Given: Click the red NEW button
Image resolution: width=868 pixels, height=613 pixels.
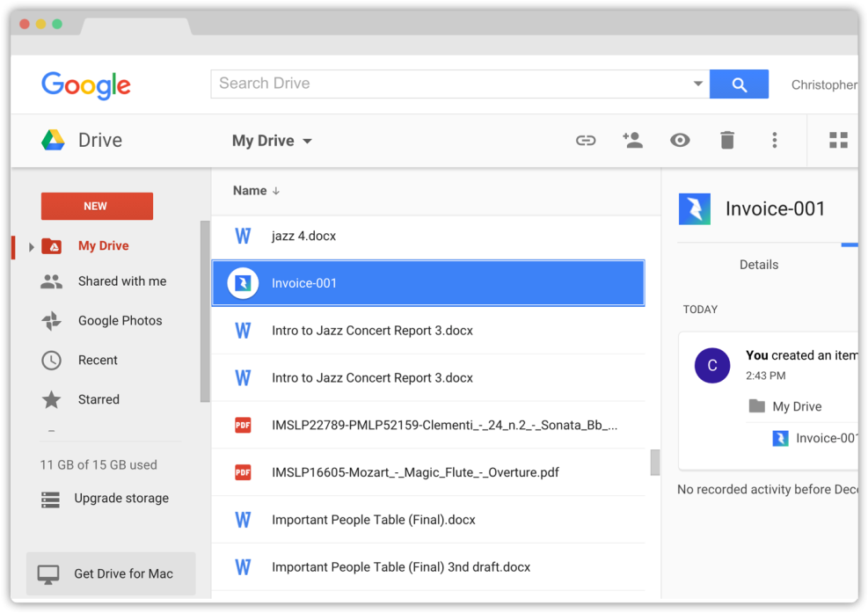Looking at the screenshot, I should pyautogui.click(x=97, y=205).
